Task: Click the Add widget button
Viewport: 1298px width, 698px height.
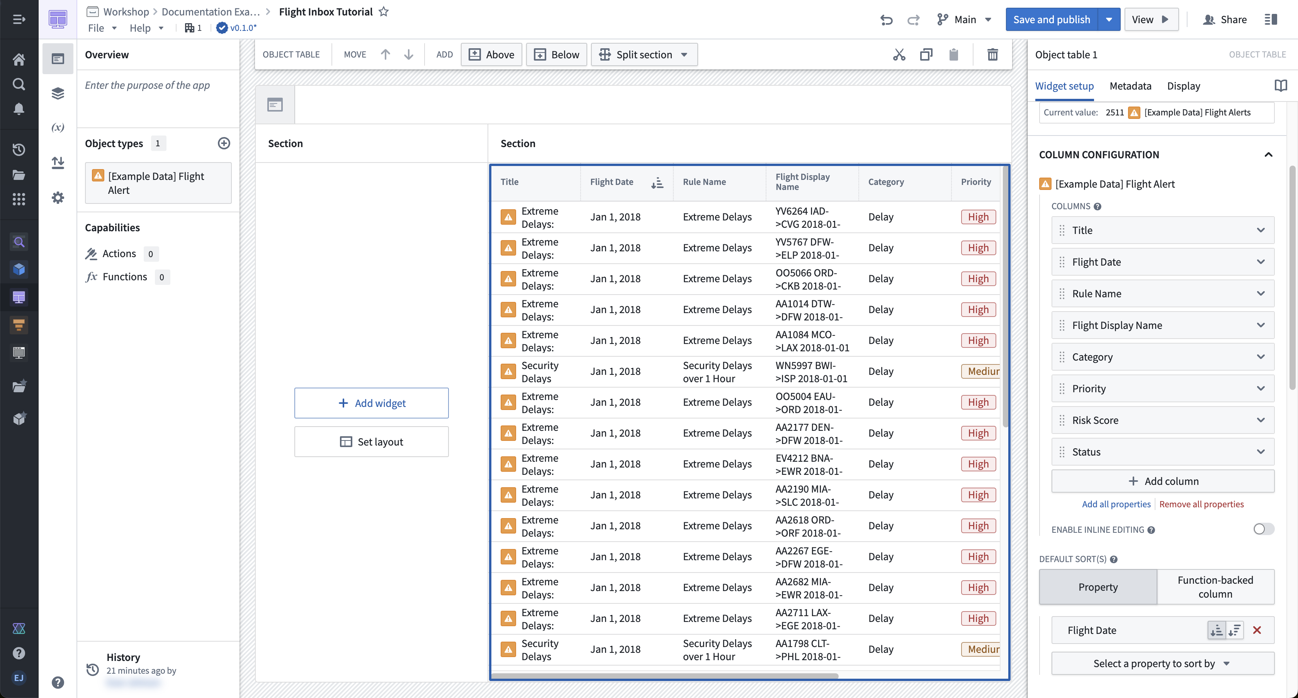Action: [x=371, y=403]
